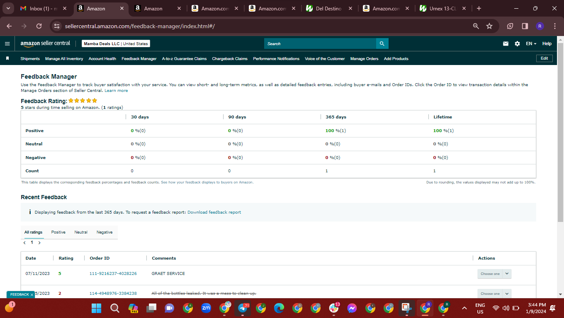Open the Windows Start menu
The image size is (564, 318).
pos(96,308)
